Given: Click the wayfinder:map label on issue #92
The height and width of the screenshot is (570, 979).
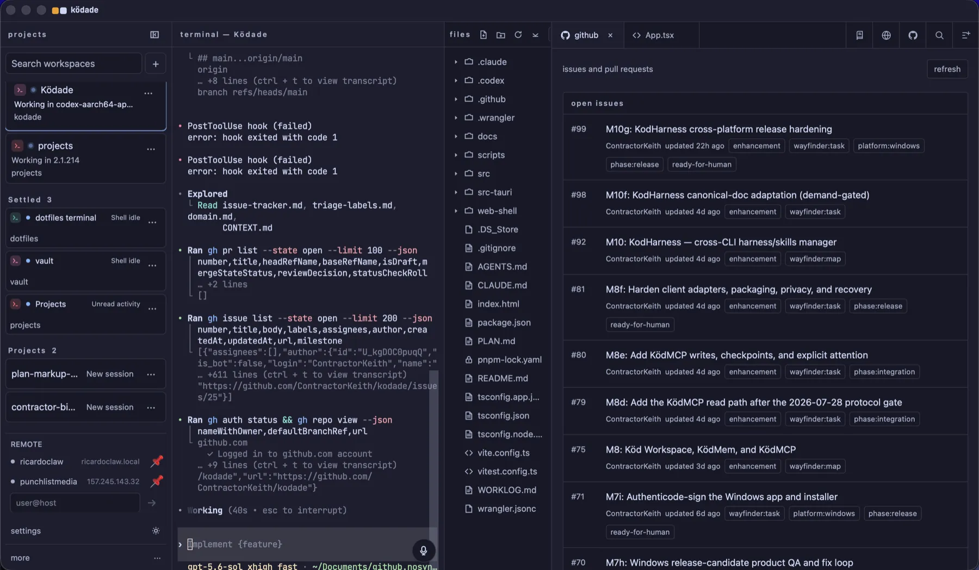Looking at the screenshot, I should [x=815, y=259].
